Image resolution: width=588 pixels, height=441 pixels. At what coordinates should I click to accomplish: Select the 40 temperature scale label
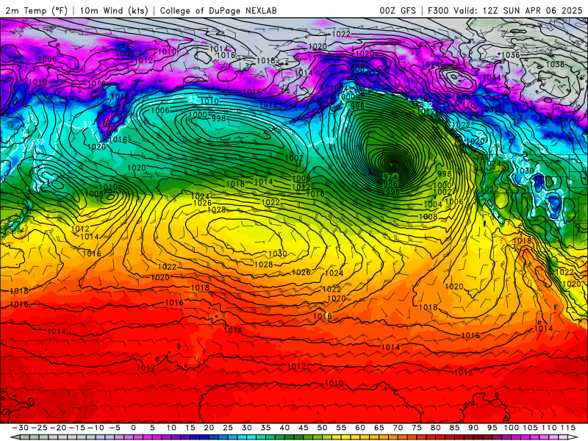point(284,428)
